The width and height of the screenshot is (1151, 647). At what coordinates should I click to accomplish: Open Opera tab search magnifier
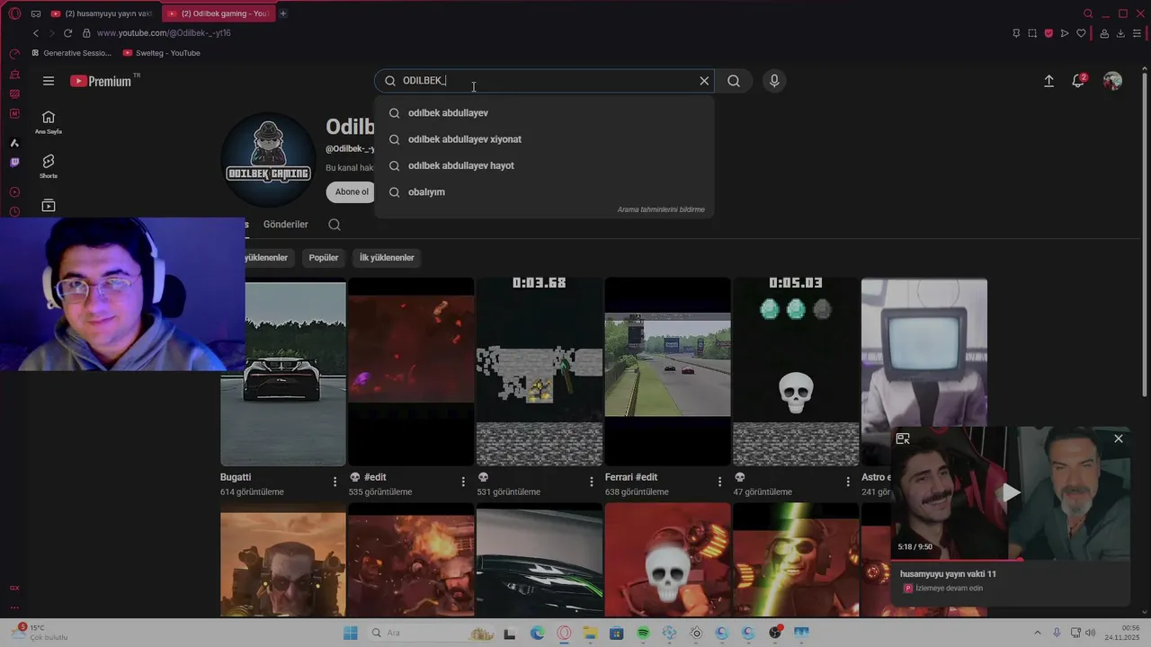(1088, 13)
